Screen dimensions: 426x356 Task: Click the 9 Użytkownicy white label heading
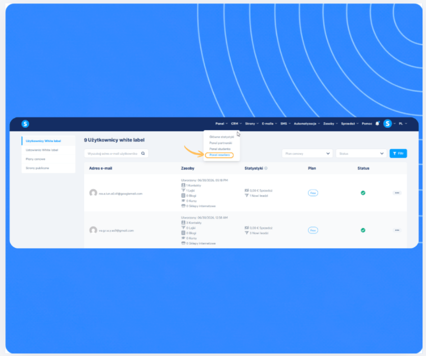114,140
